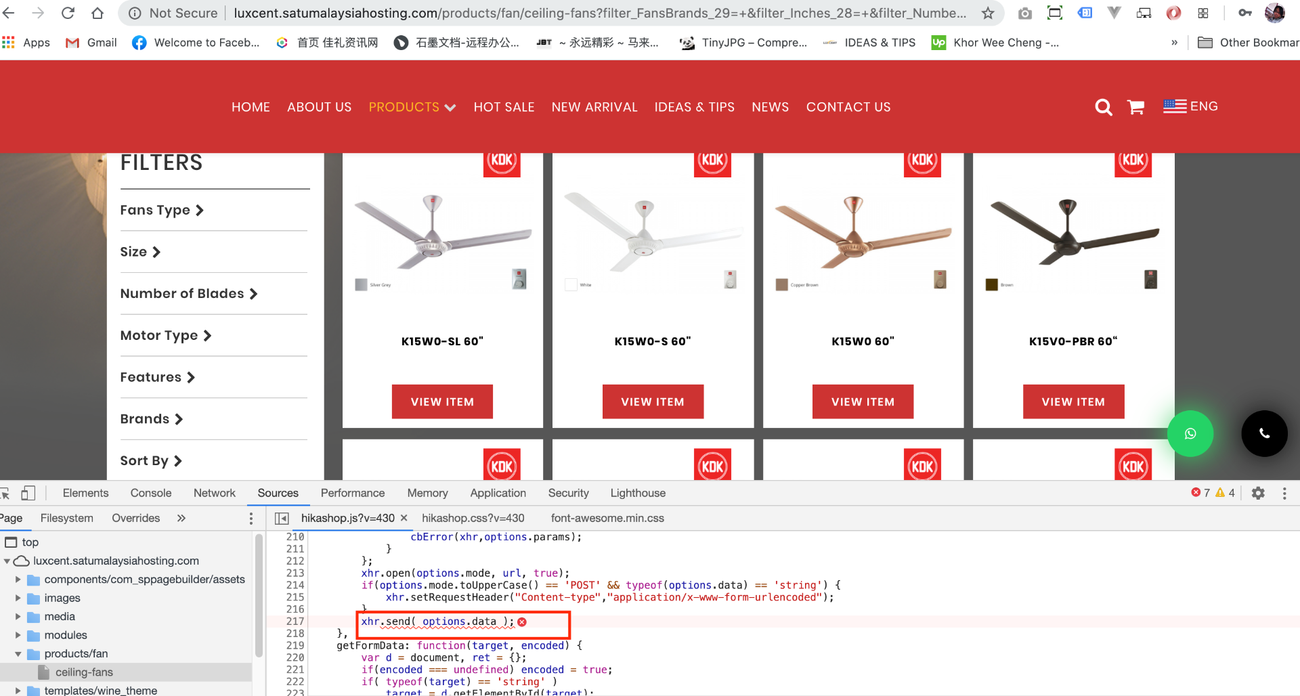
Task: Open the Welcome to Facebook bookmark
Action: coord(196,43)
